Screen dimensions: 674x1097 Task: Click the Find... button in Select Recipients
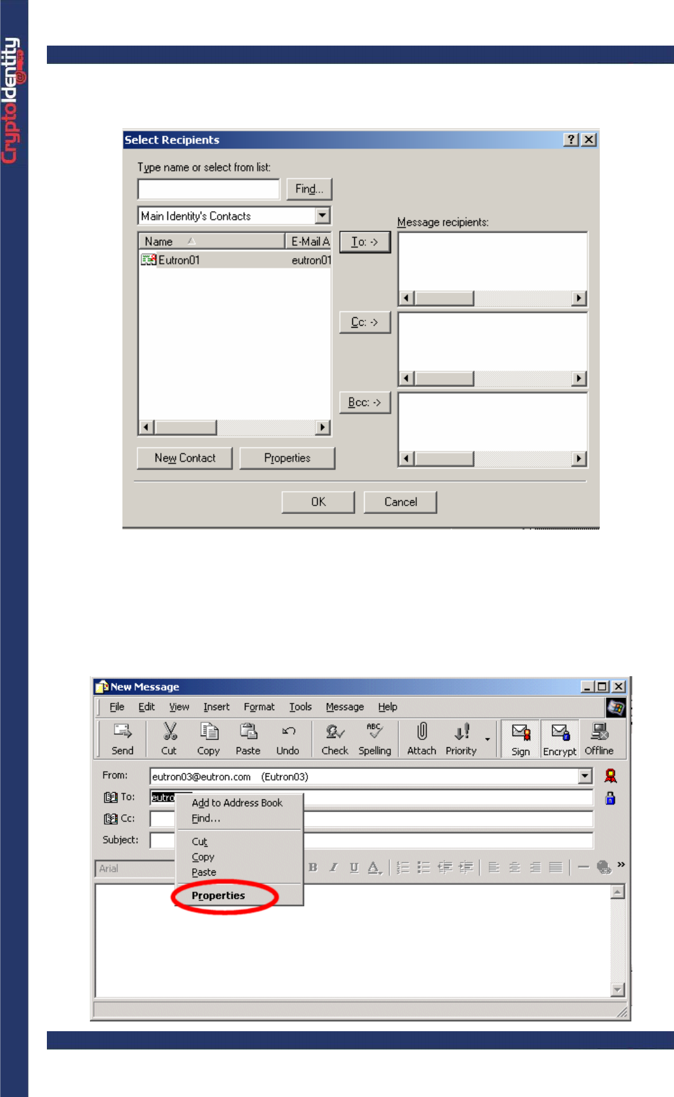[309, 189]
